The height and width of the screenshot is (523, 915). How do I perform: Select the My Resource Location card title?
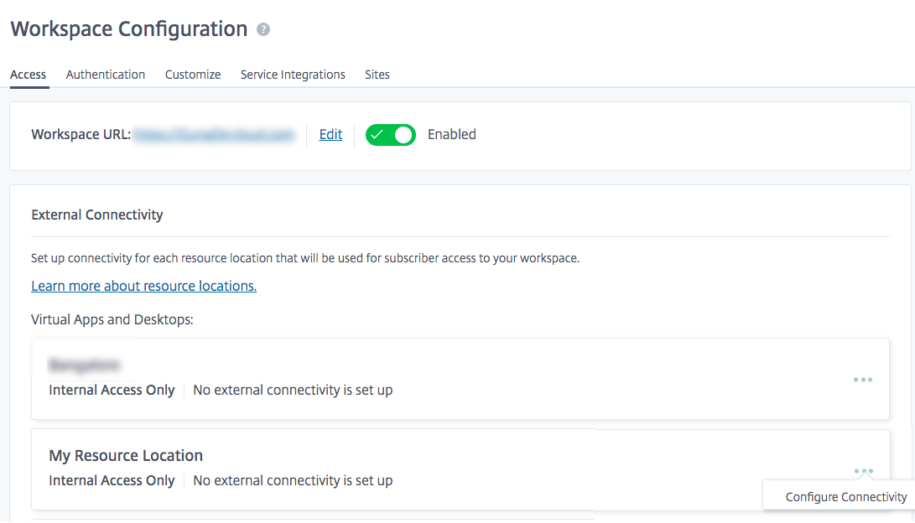(126, 456)
